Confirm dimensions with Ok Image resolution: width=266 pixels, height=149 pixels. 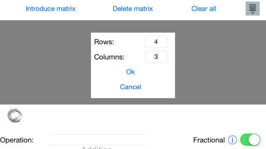click(x=130, y=72)
